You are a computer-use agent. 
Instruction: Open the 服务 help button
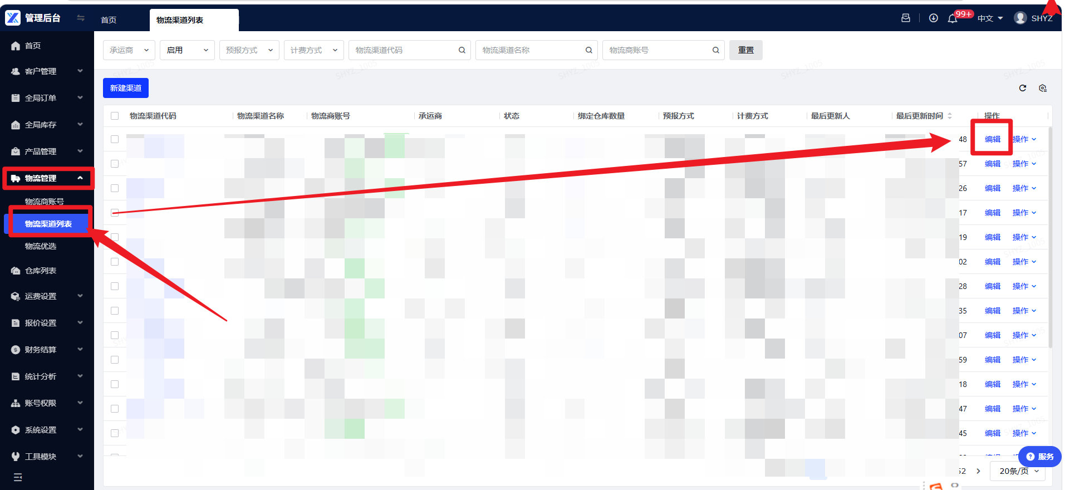(1039, 457)
